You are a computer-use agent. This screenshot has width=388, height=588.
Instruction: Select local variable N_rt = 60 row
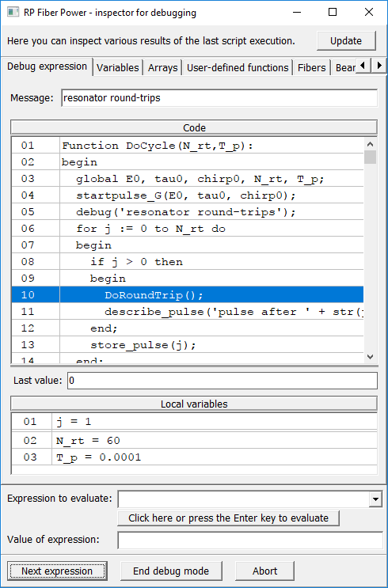(x=194, y=440)
